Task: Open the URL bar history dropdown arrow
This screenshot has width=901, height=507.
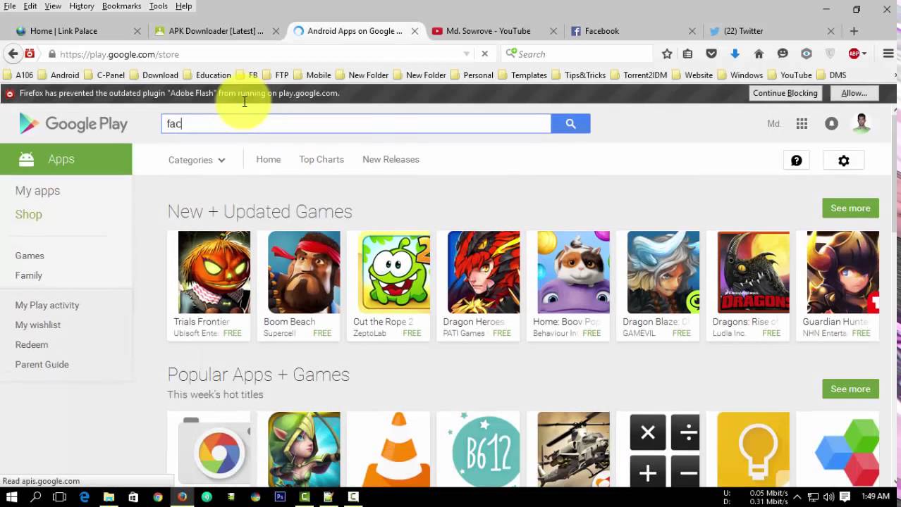Action: (x=466, y=54)
